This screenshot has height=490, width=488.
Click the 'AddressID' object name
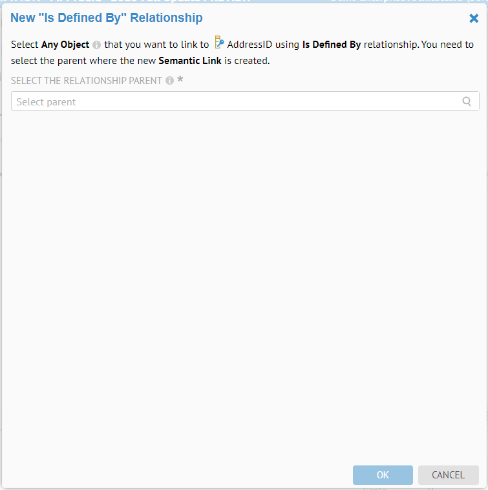(x=249, y=45)
